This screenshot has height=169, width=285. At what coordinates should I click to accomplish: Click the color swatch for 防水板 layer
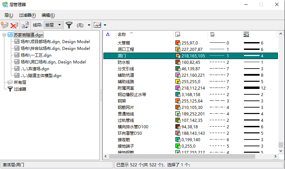(x=178, y=62)
